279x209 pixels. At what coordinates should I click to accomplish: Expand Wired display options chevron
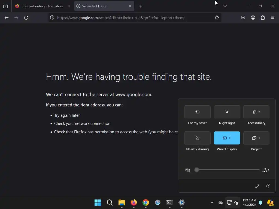tap(230, 138)
